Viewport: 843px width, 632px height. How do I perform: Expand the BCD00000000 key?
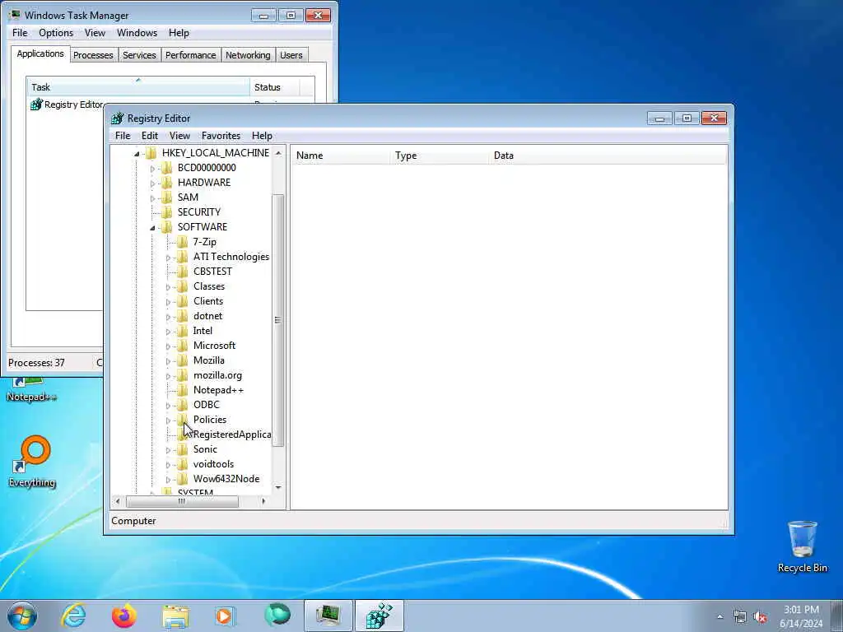[152, 169]
